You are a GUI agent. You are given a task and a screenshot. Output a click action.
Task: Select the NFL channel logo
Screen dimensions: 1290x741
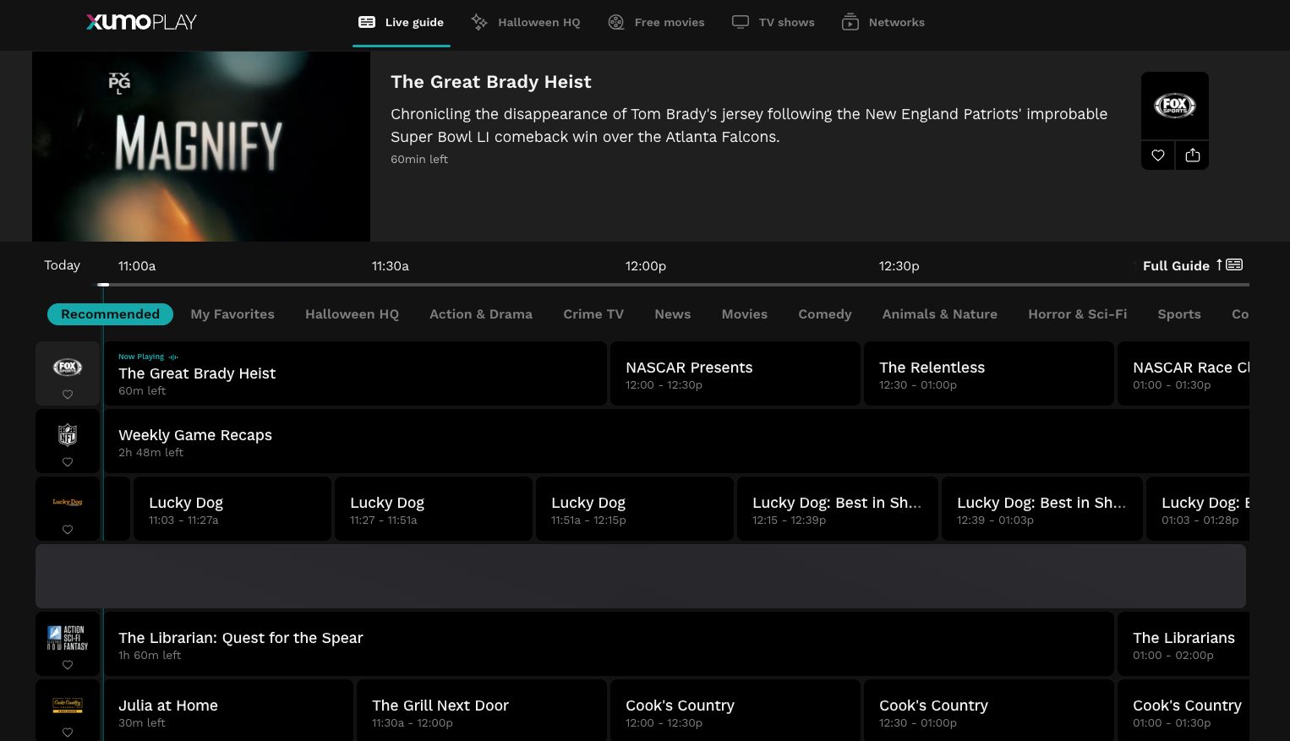[68, 435]
